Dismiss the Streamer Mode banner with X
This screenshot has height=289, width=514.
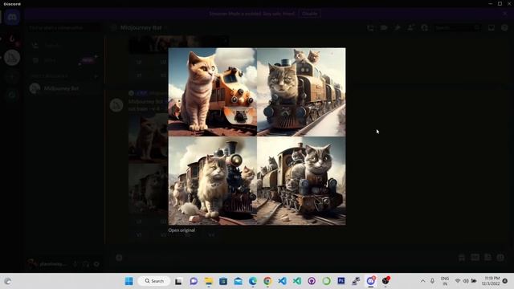pos(505,14)
